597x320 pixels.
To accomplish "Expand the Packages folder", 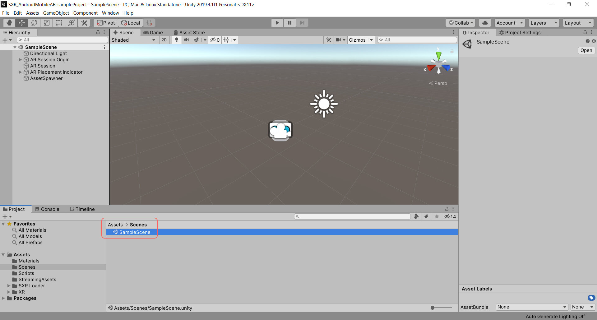I will pyautogui.click(x=3, y=298).
